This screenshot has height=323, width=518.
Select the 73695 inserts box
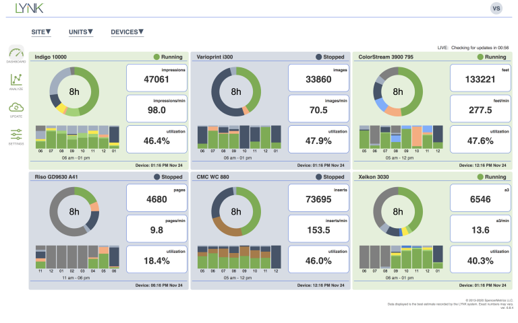318,198
